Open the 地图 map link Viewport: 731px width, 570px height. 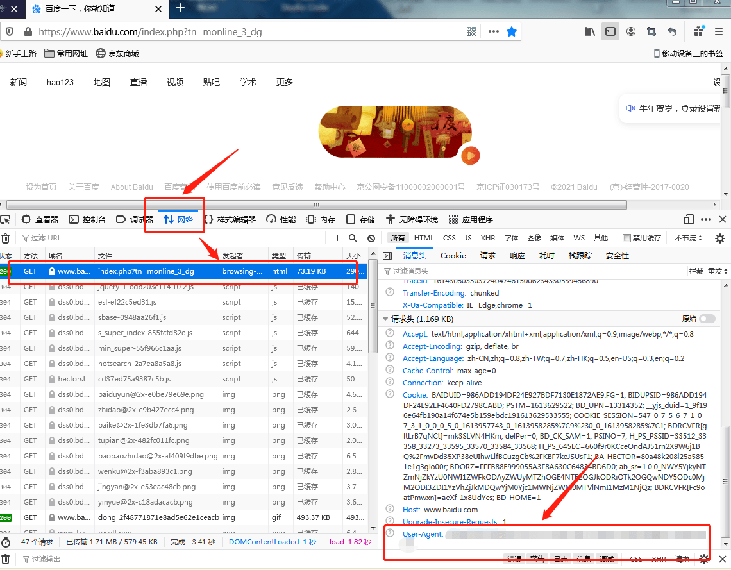tap(101, 82)
